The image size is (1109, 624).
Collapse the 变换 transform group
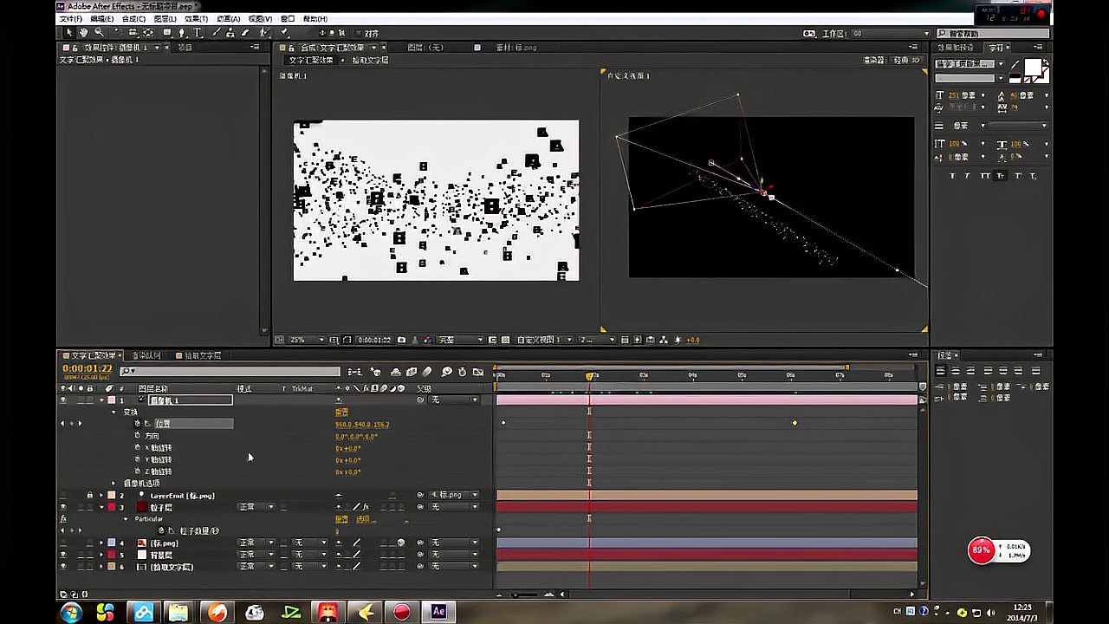tap(113, 412)
